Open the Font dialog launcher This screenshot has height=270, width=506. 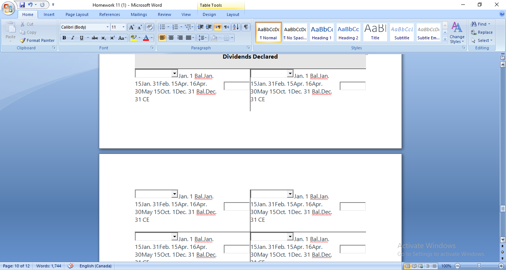tap(152, 48)
